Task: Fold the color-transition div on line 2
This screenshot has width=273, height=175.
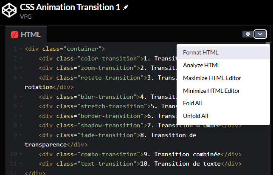Action: 20,59
